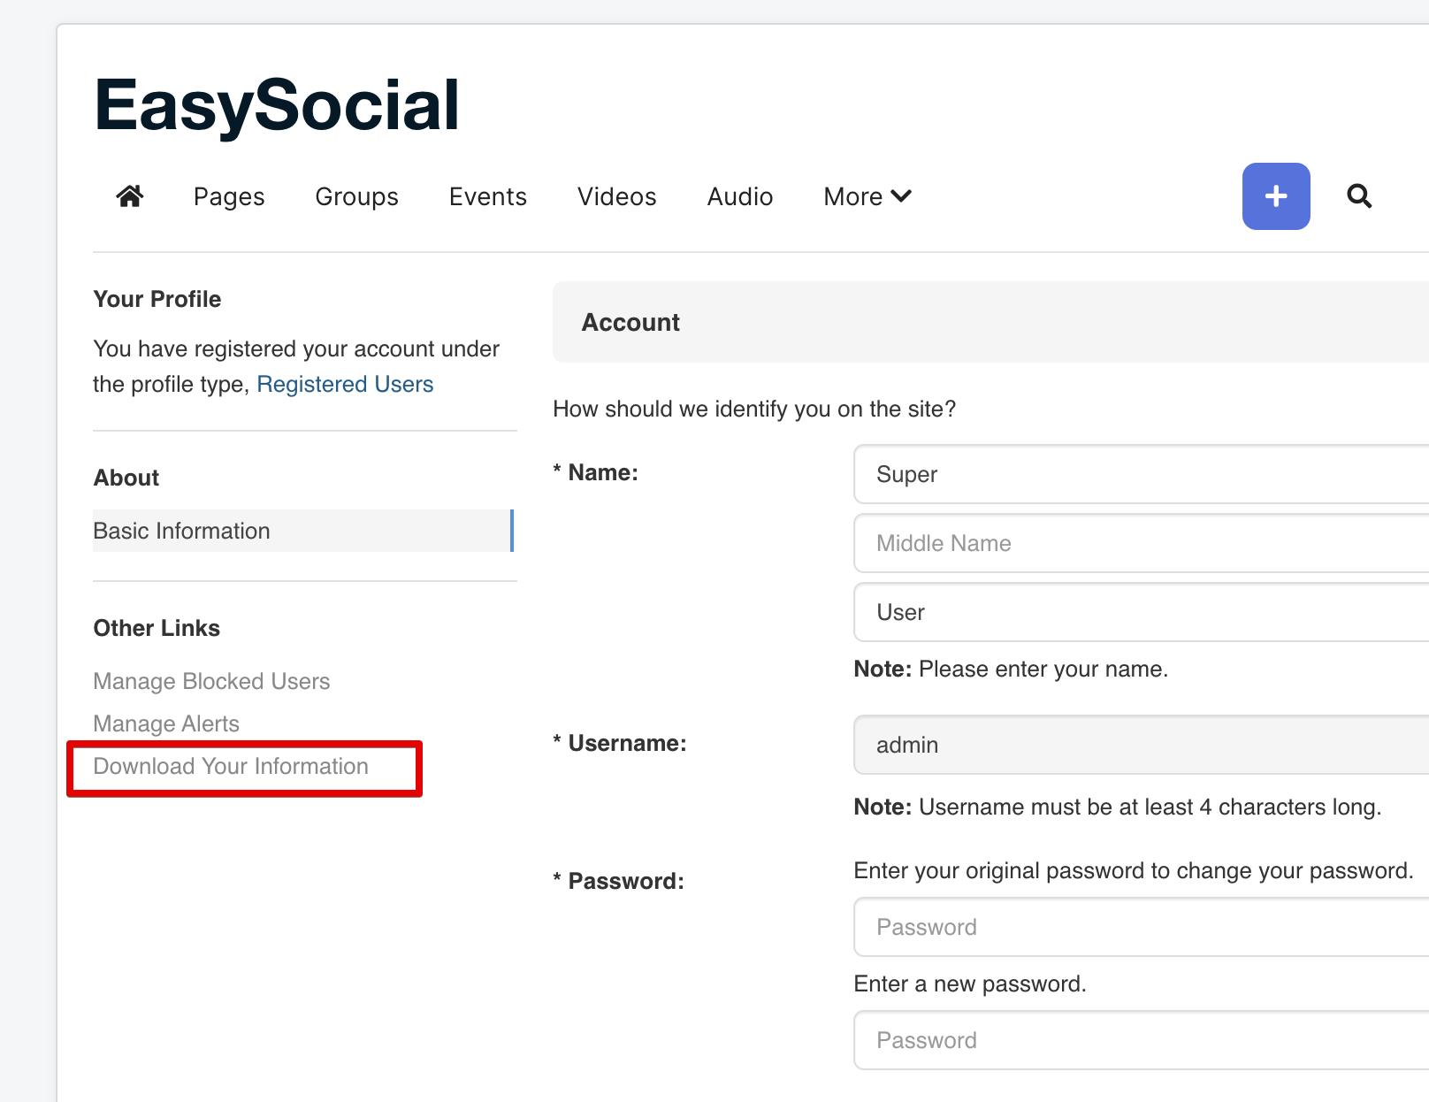Click the Other Links heading
The height and width of the screenshot is (1102, 1429).
(157, 628)
